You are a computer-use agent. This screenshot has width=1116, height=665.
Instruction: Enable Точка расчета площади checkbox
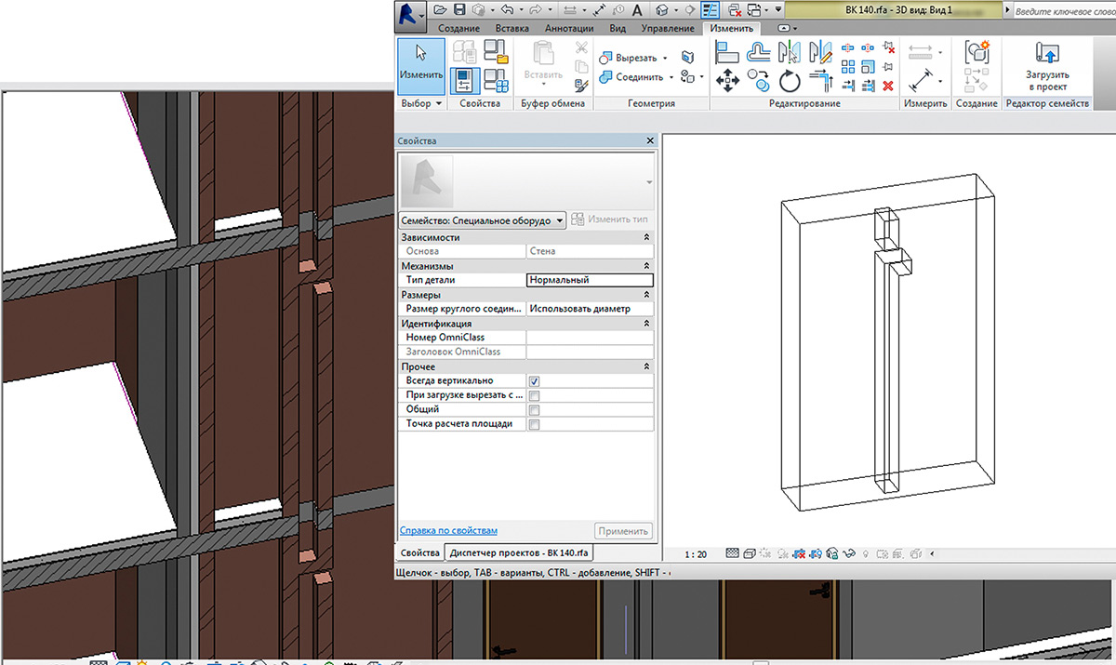point(535,424)
